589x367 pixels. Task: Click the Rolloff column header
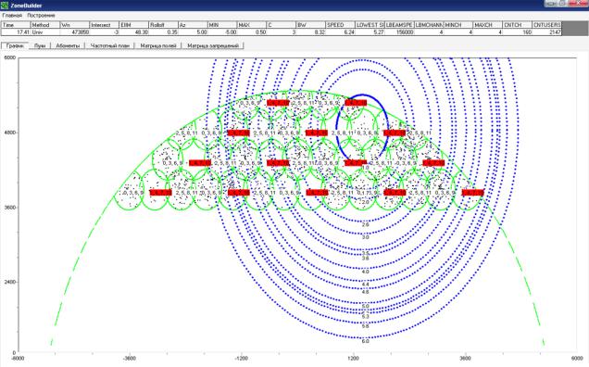coord(163,25)
